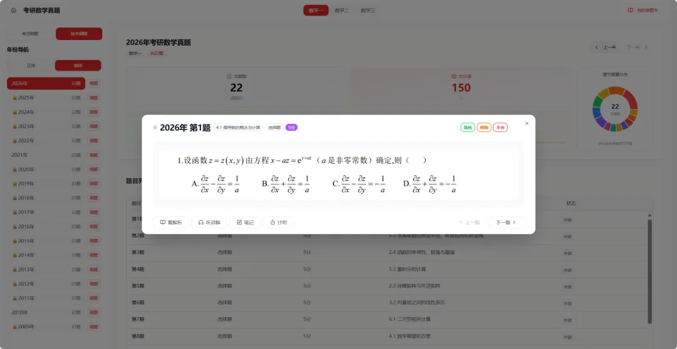Screen dimensions: 677x349
Task: Switch to the 数学三 tab
Action: pos(368,11)
